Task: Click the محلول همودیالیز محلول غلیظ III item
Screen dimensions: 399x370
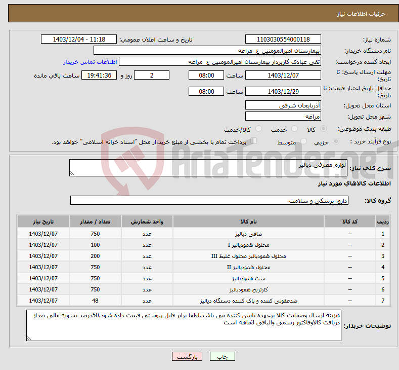Action: 248,256
